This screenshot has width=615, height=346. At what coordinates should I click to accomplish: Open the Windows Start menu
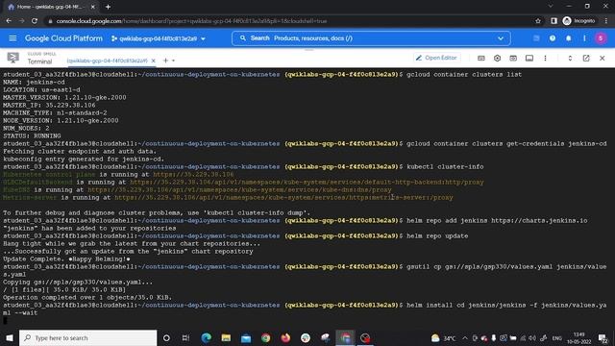pos(10,337)
